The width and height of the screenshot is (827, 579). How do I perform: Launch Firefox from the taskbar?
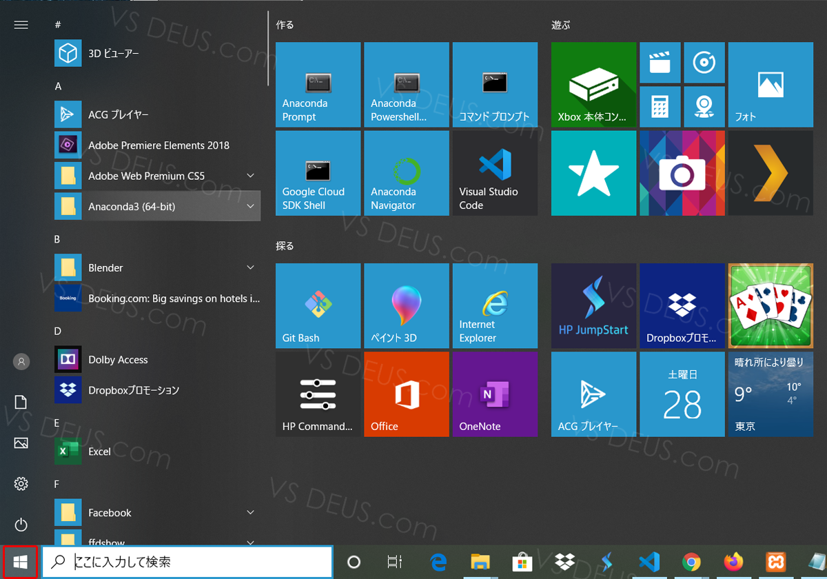coord(734,562)
